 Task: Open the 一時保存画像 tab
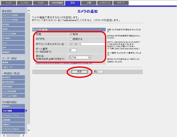coord(57,3)
